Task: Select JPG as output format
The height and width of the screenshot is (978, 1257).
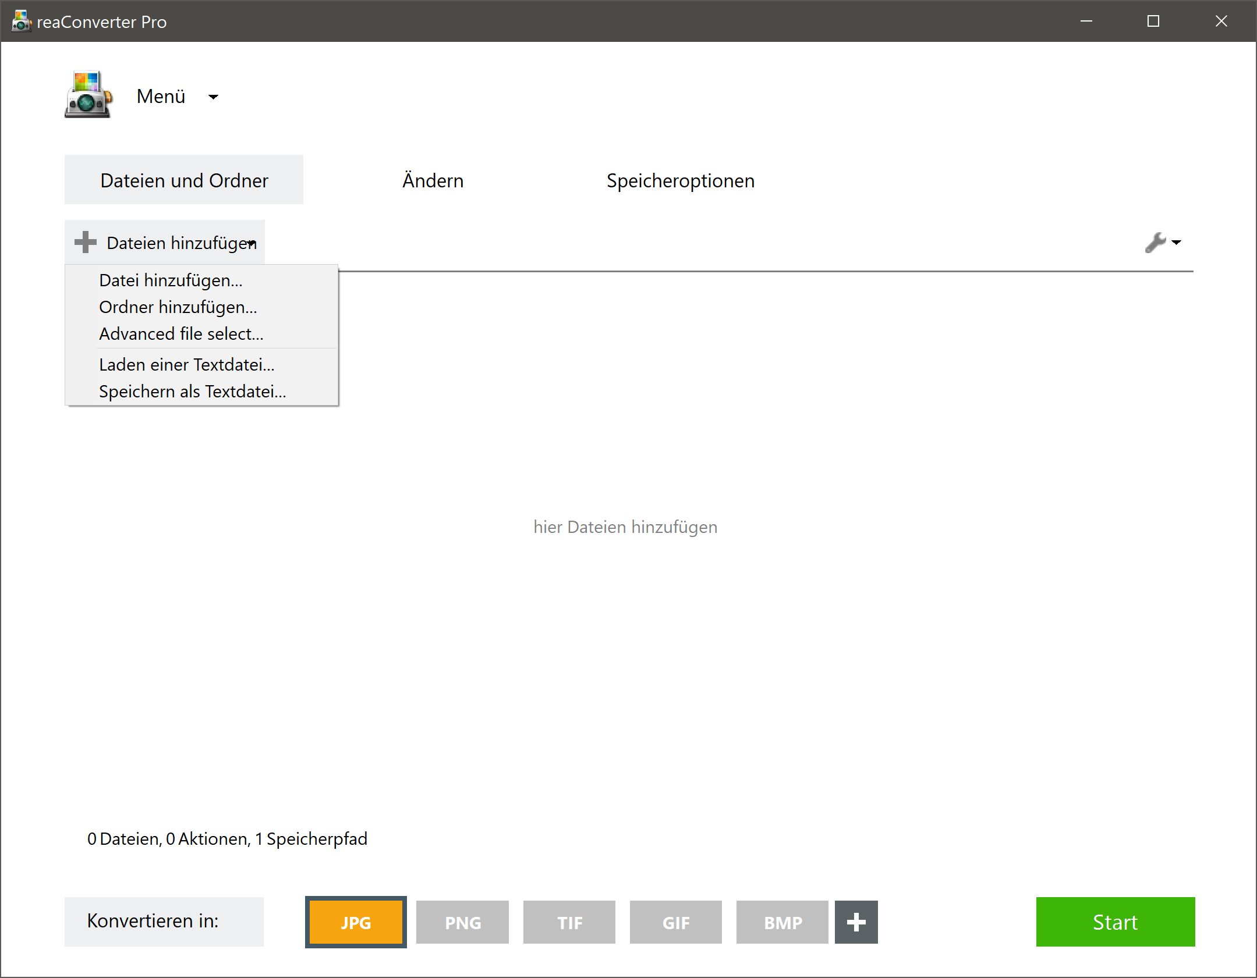Action: (x=356, y=922)
